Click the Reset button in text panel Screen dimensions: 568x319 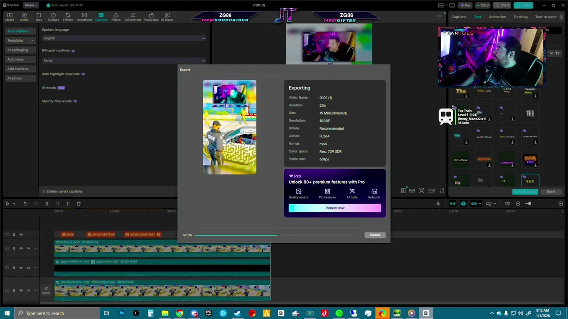(551, 191)
